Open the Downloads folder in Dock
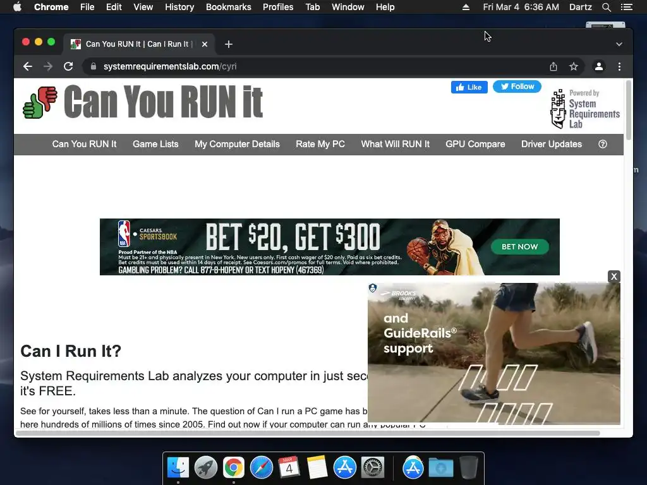Screen dimensions: 647x485 (440, 468)
